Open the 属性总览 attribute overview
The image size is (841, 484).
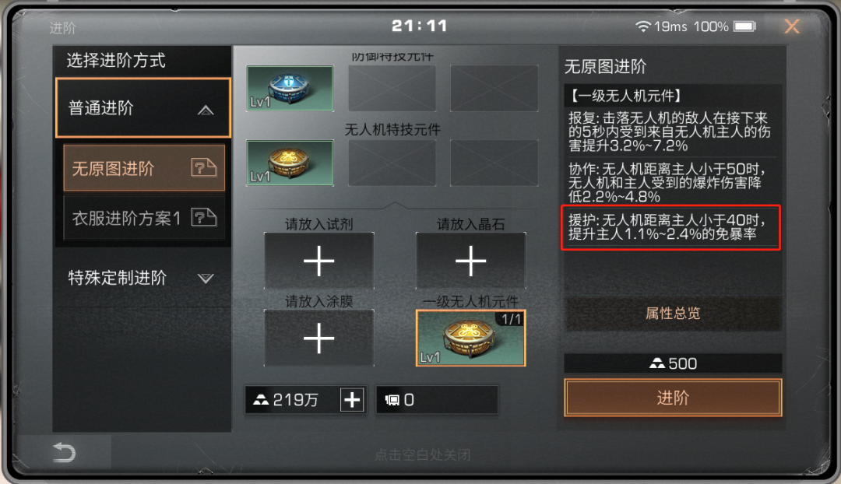pos(673,313)
